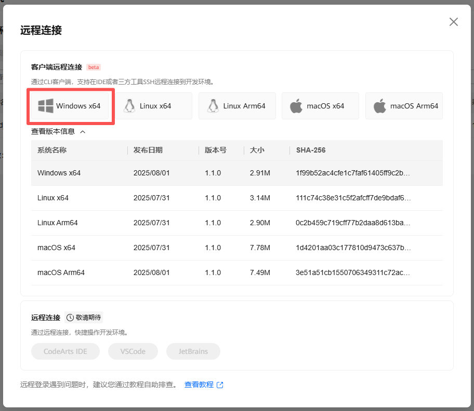
Task: Open the 查看教程 tutorial link
Action: pyautogui.click(x=199, y=385)
